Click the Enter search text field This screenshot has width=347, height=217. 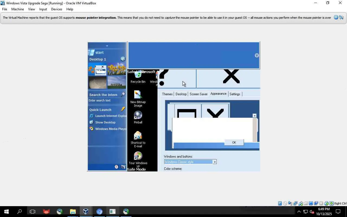pos(107,100)
